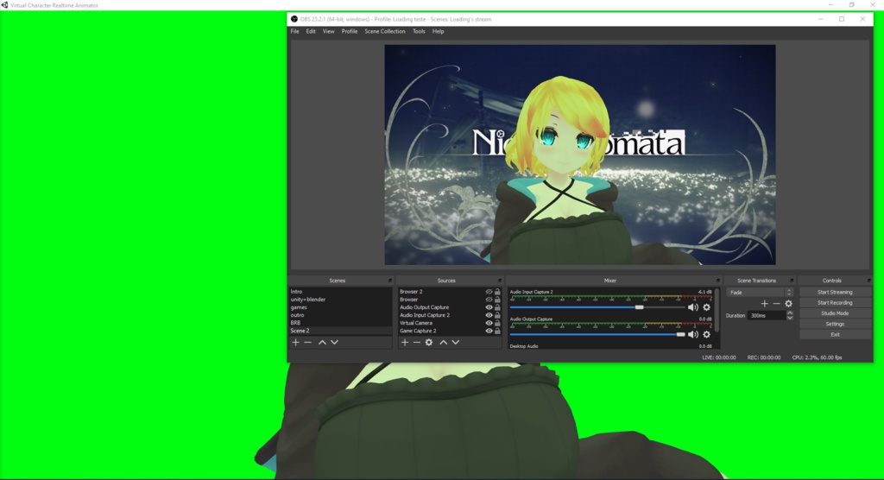Click Start Streaming button
The width and height of the screenshot is (884, 480).
(x=835, y=292)
